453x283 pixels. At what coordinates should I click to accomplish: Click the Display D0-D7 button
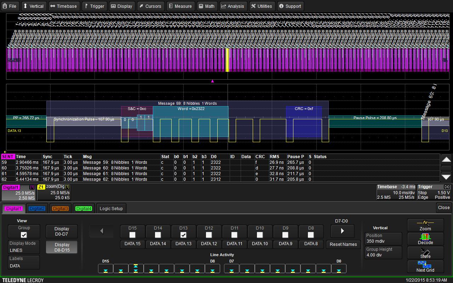62,231
